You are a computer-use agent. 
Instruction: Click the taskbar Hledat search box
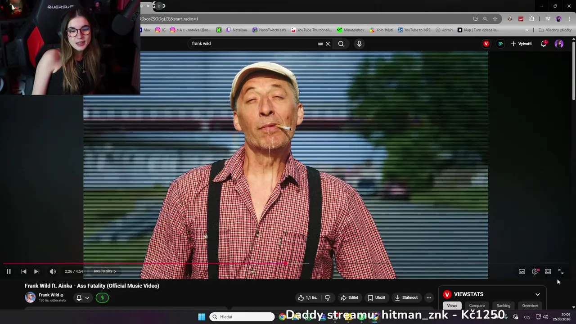coord(242,317)
